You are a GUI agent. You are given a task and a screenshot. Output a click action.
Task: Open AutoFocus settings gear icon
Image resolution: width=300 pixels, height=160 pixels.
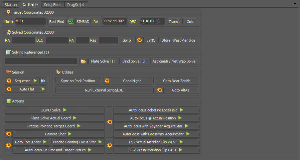[110, 122]
